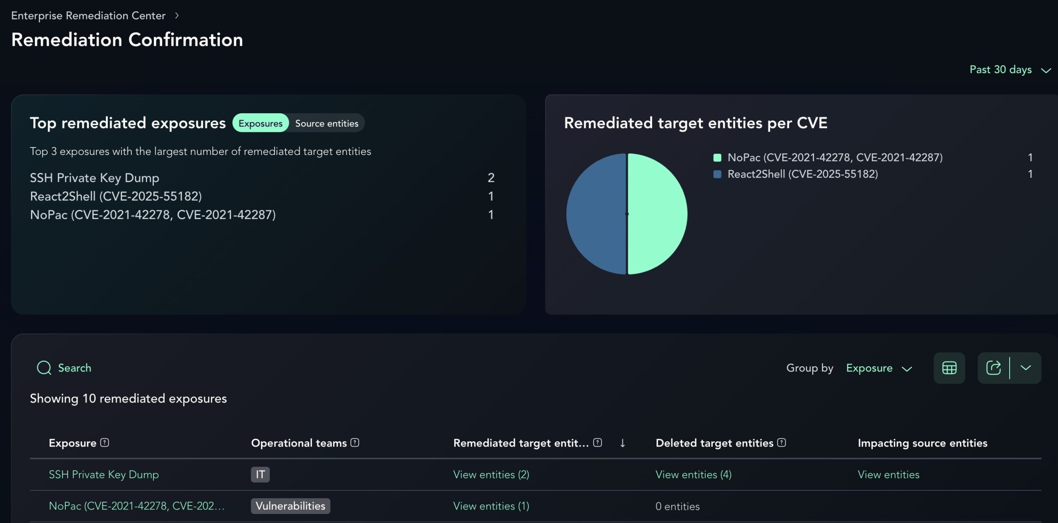1058x523 pixels.
Task: Click View entities (4) deleted link
Action: click(693, 474)
